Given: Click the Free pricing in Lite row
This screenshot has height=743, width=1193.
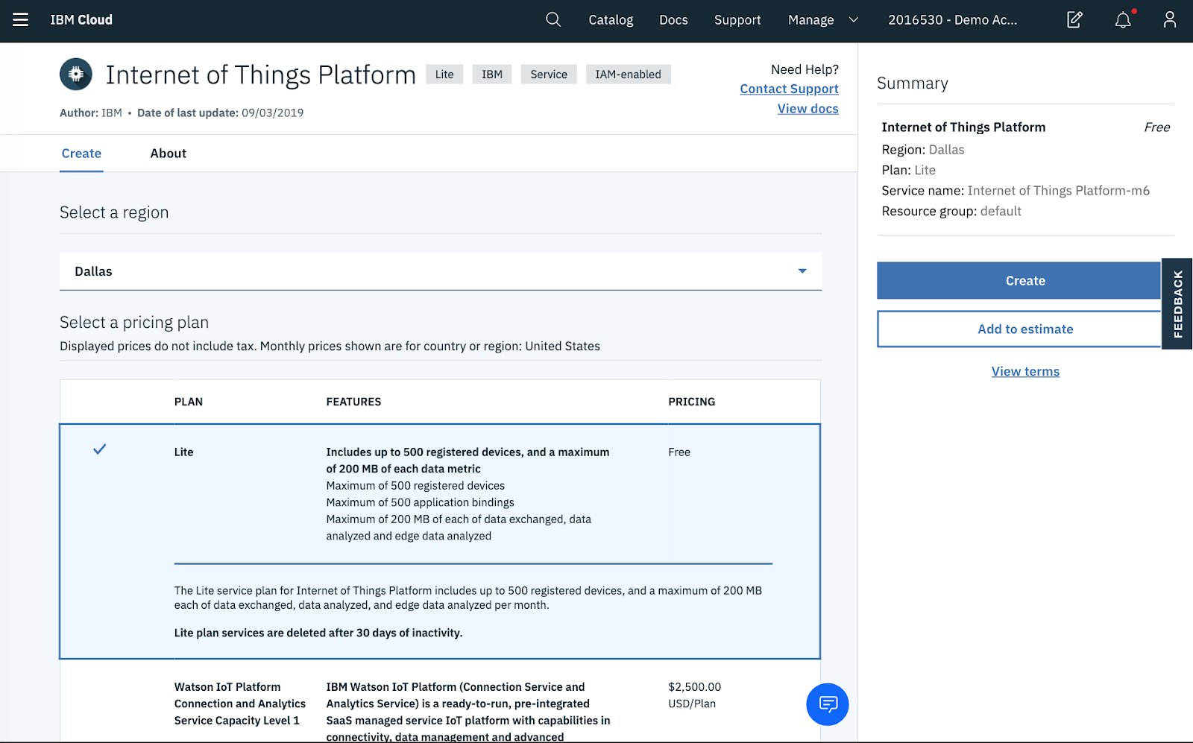Looking at the screenshot, I should click(679, 452).
